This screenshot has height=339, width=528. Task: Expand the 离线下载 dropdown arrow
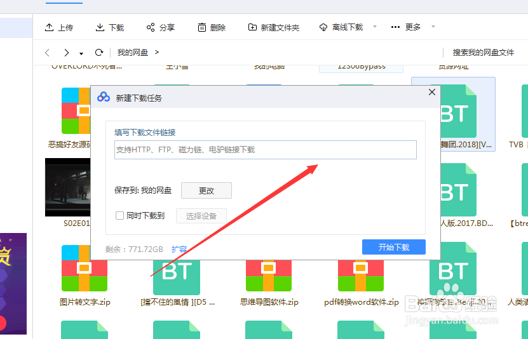coord(375,27)
